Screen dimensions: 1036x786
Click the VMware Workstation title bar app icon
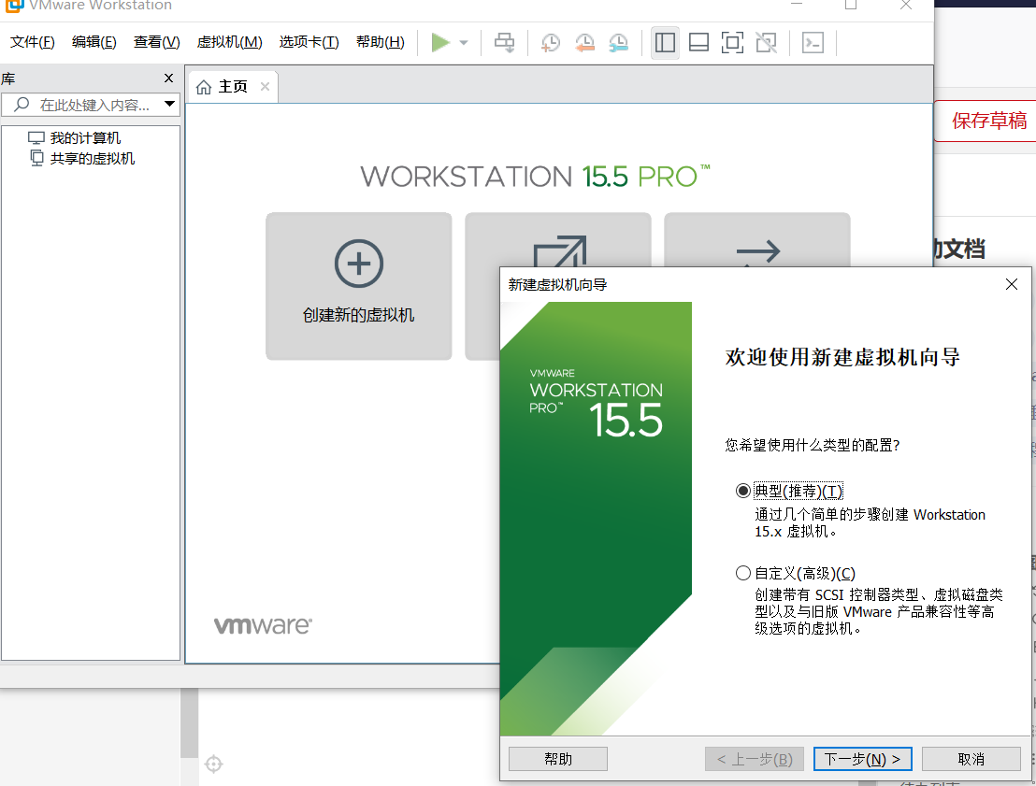tap(14, 6)
